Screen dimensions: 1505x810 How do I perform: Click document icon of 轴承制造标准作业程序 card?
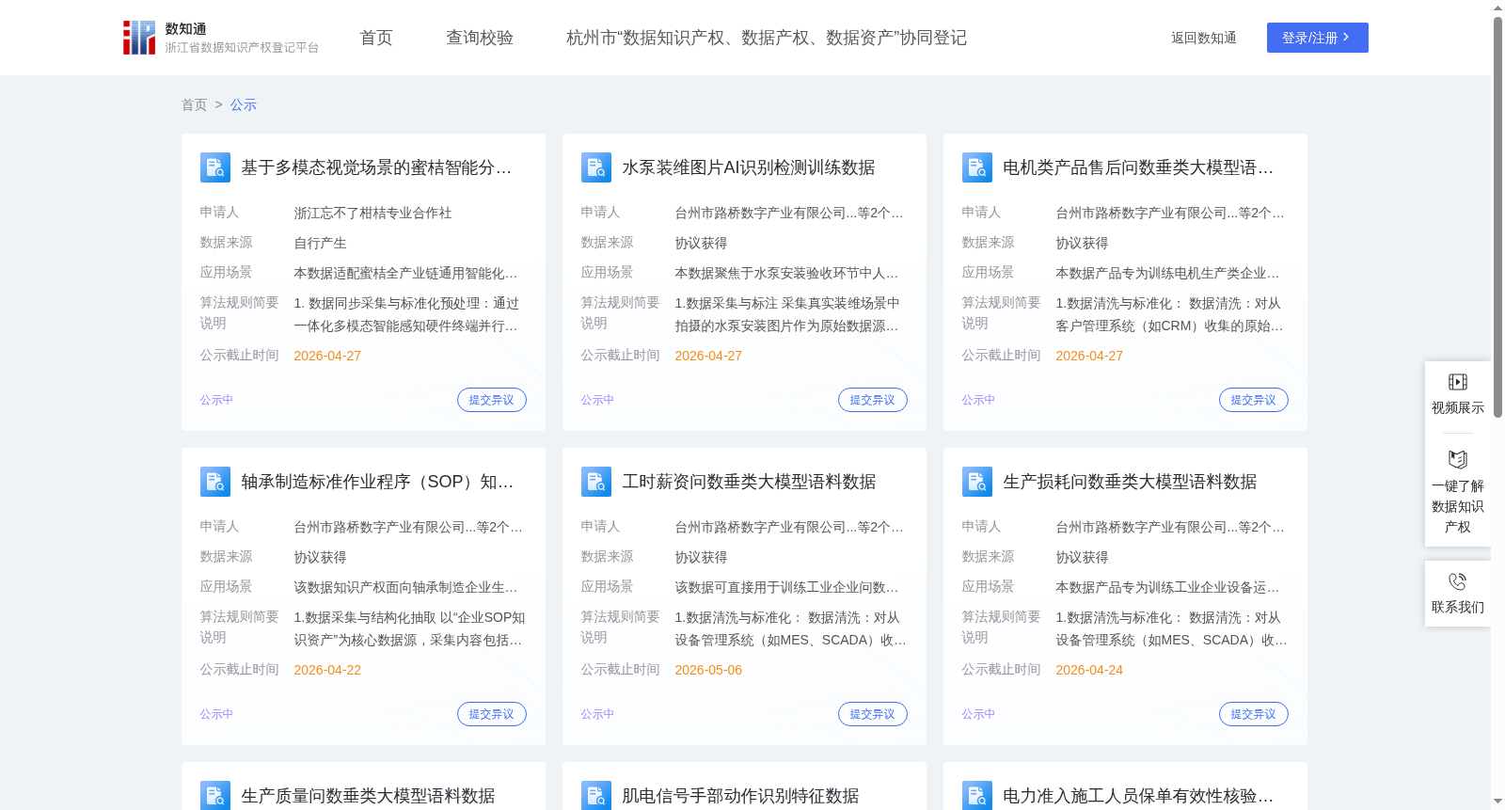pyautogui.click(x=215, y=482)
